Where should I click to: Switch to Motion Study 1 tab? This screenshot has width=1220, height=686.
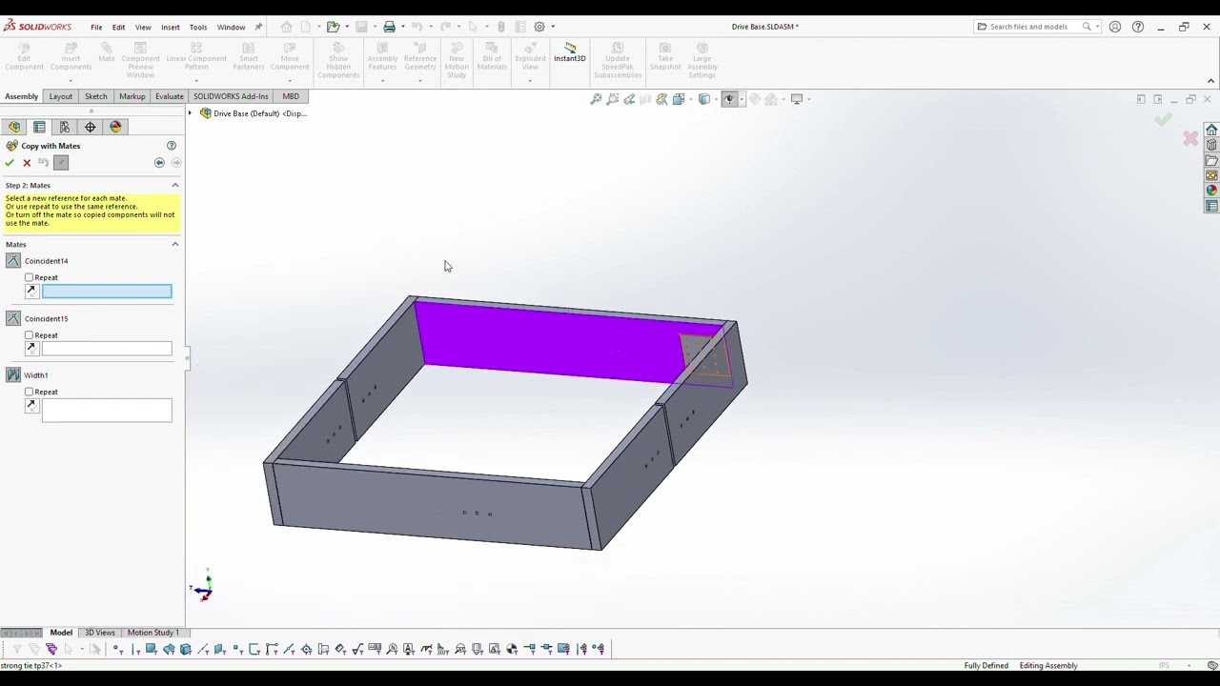coord(153,633)
